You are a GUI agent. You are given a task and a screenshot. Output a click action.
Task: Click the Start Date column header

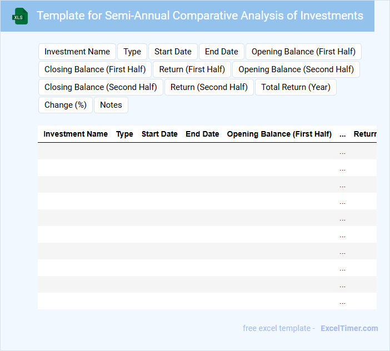point(159,134)
